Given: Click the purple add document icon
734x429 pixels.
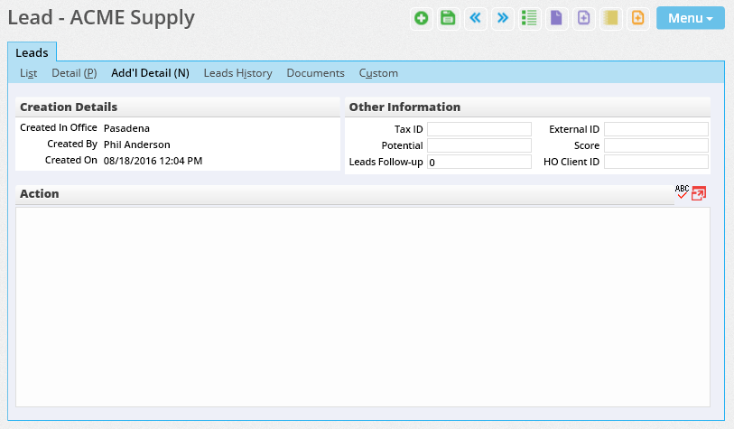Looking at the screenshot, I should pos(584,18).
